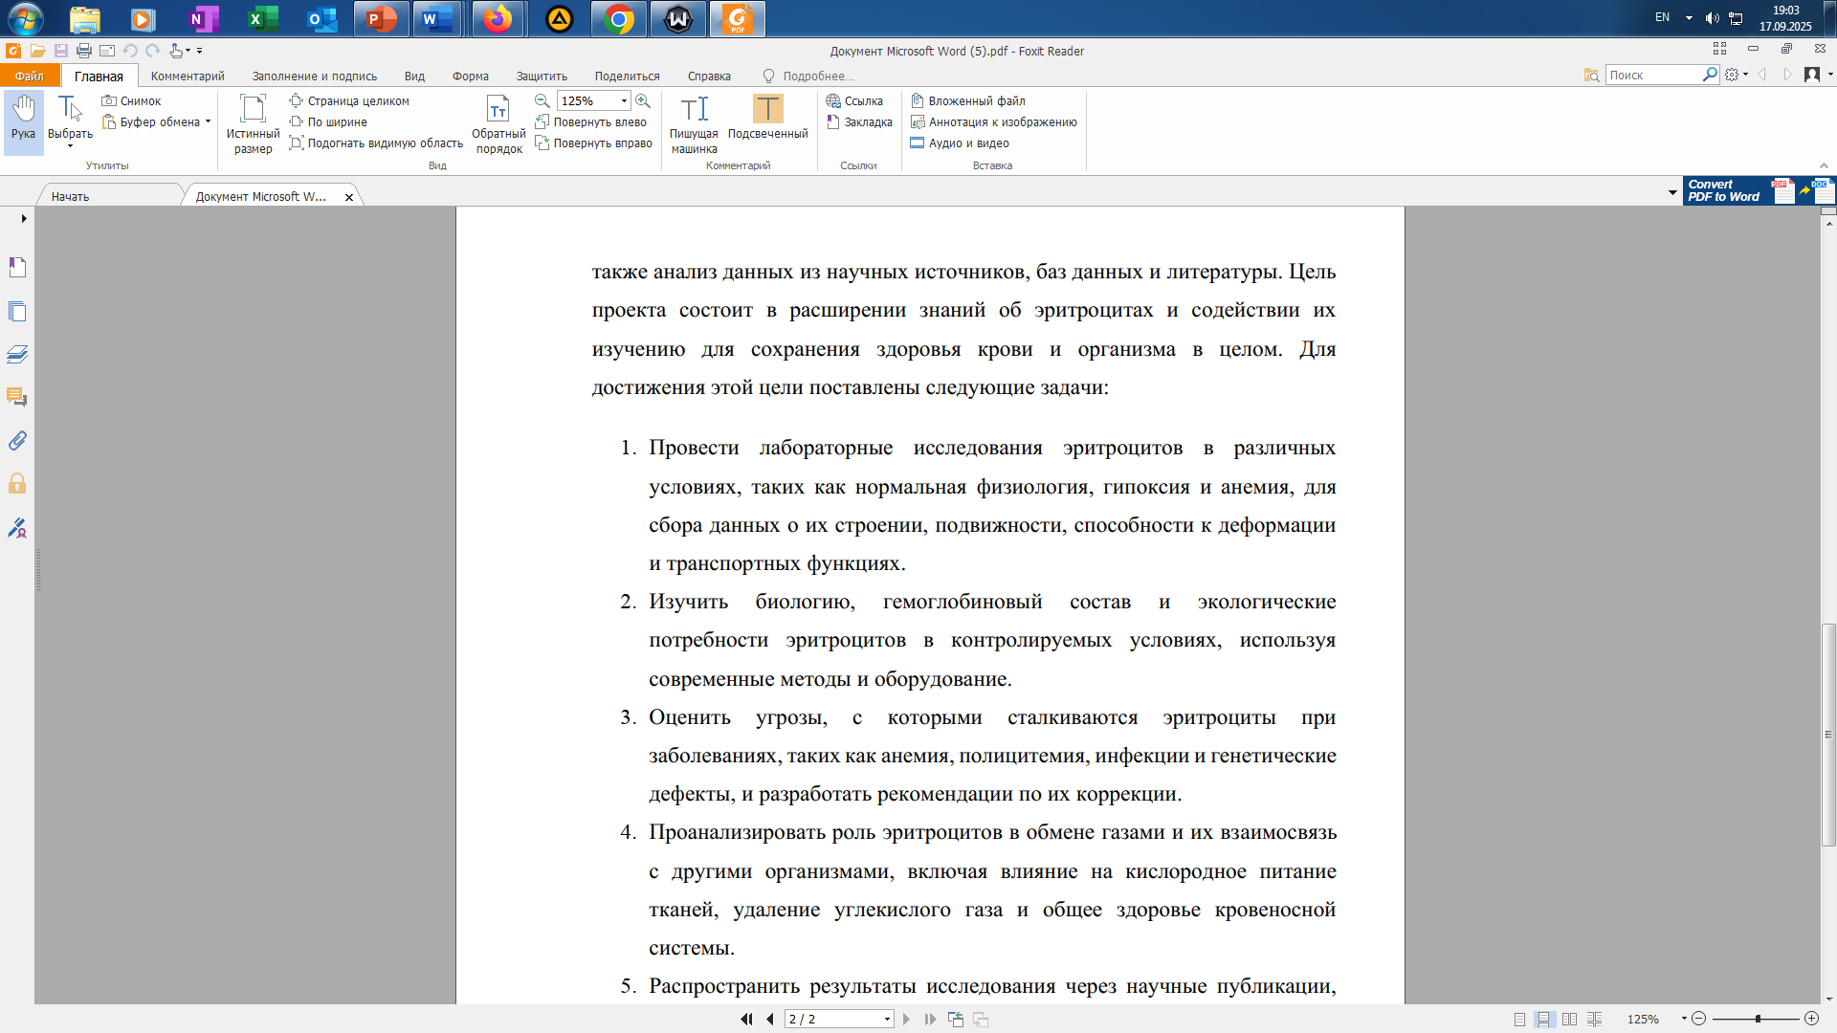Click the zoom in magnifier icon

click(x=643, y=100)
